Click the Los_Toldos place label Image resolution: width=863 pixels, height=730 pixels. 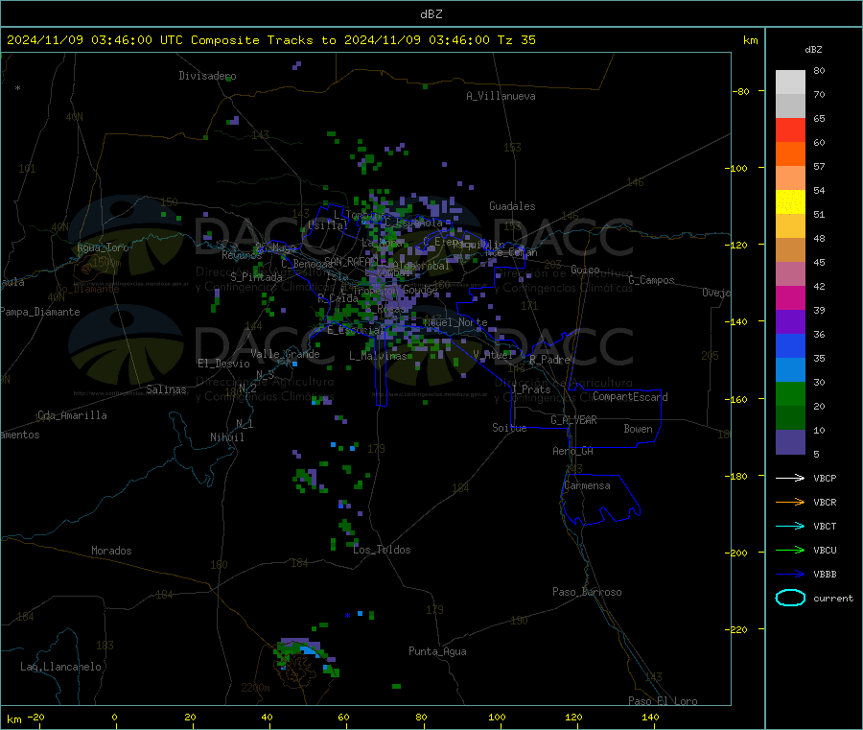(x=382, y=550)
